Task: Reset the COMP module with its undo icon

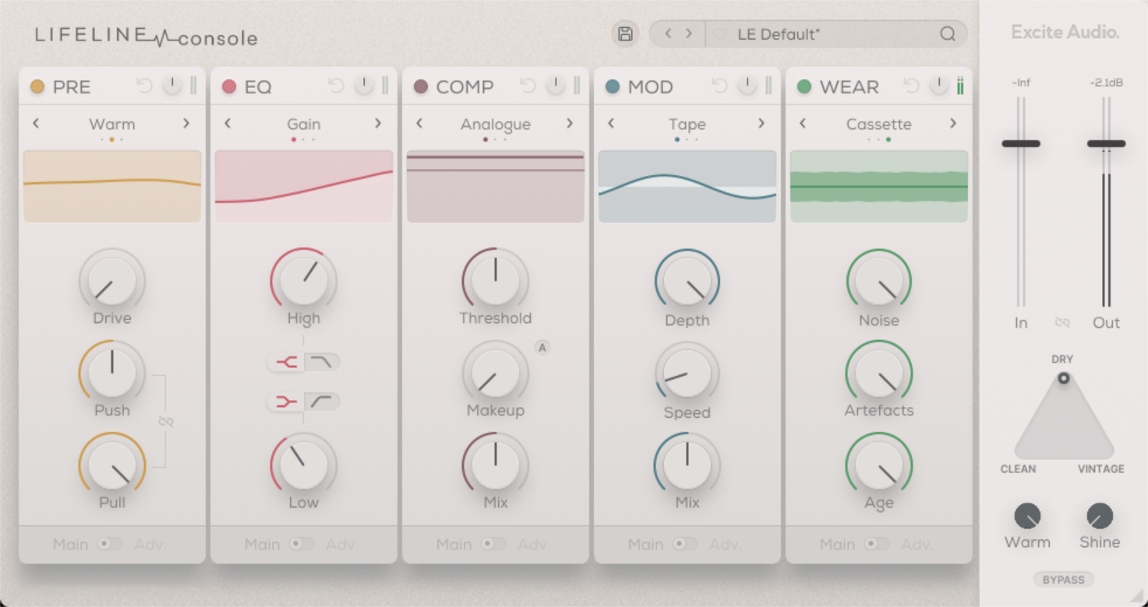Action: tap(528, 86)
